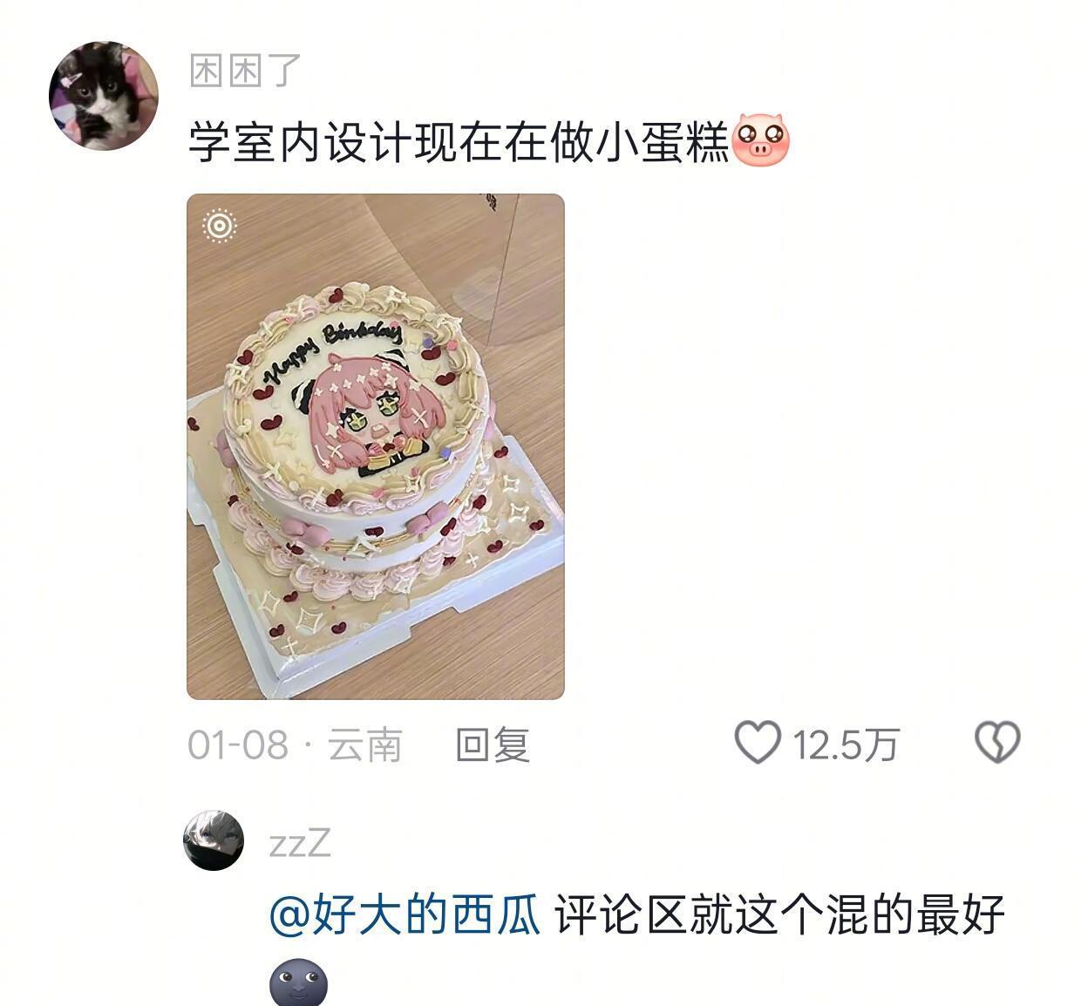Open the avatar of user zzZ

point(214,840)
